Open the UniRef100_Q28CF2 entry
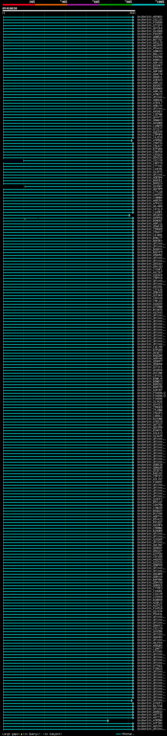This screenshot has width=167, height=736. [x=150, y=499]
